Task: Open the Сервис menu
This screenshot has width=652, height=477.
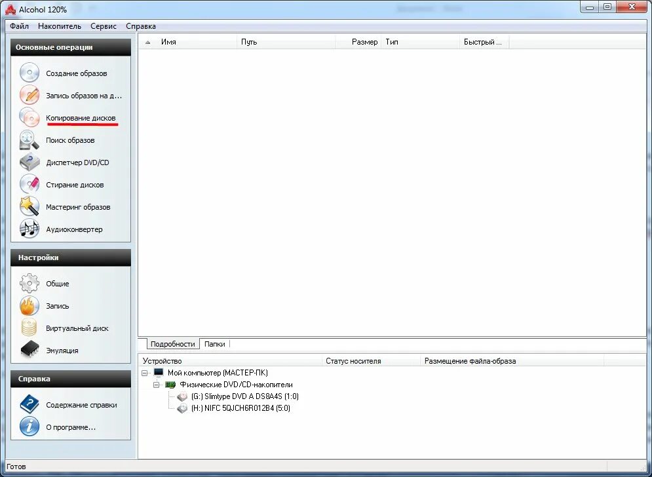Action: tap(104, 26)
